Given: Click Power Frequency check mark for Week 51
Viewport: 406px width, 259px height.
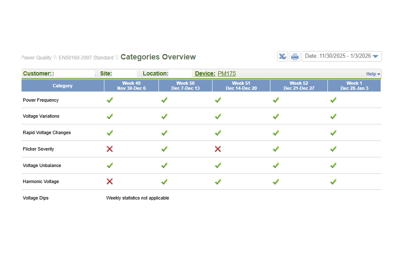Looking at the screenshot, I should (x=218, y=100).
